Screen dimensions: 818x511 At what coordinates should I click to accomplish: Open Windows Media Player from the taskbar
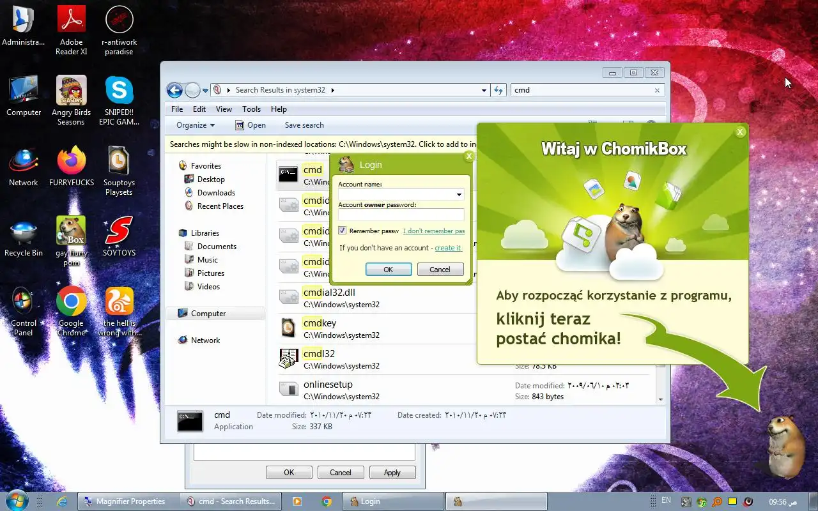[x=297, y=501]
